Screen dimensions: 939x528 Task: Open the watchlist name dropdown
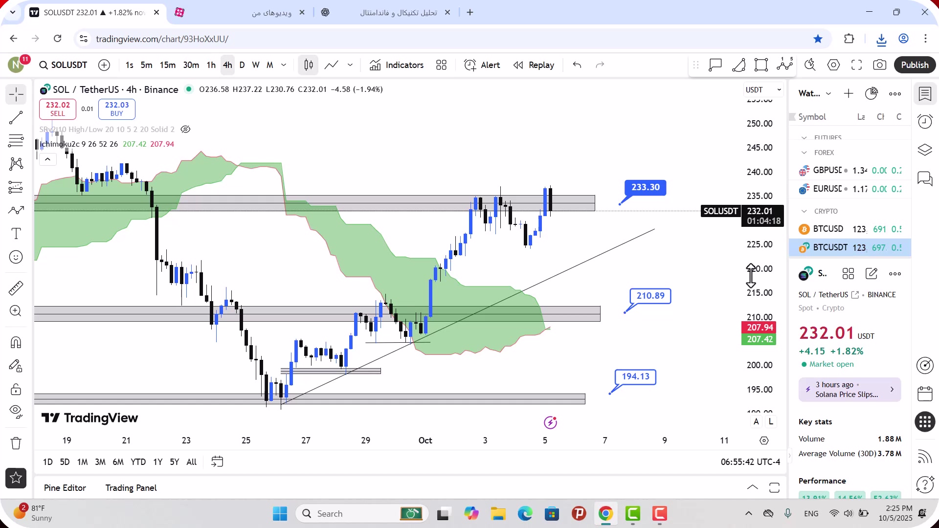point(814,93)
